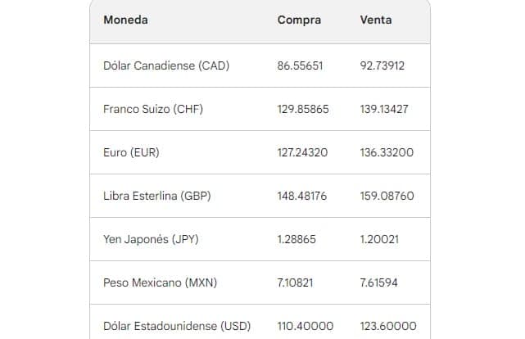Click USD venta value 123.60000
This screenshot has width=525, height=339.
pos(388,327)
